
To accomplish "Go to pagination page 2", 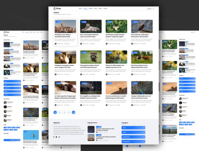I will [60, 113].
